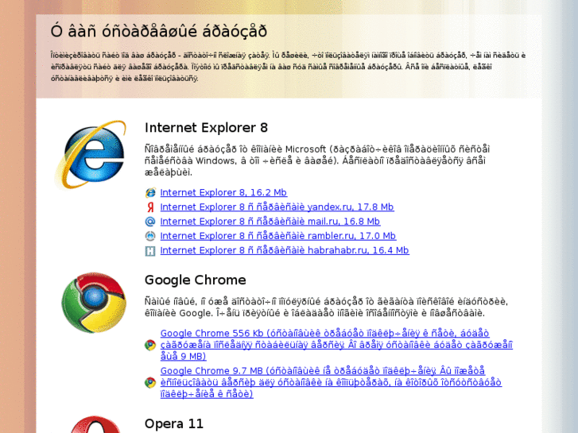Open the Internet Explorer 8 yandex.ru 17.8 Mb link
The width and height of the screenshot is (578, 433).
click(x=277, y=207)
